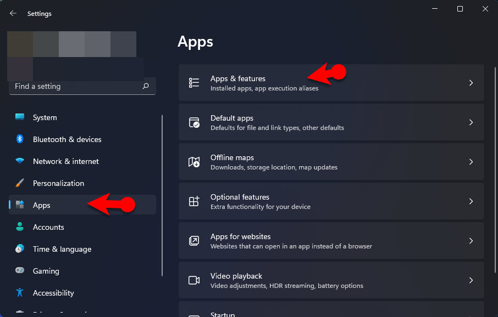
Task: Open Optional features title
Action: pyautogui.click(x=240, y=197)
